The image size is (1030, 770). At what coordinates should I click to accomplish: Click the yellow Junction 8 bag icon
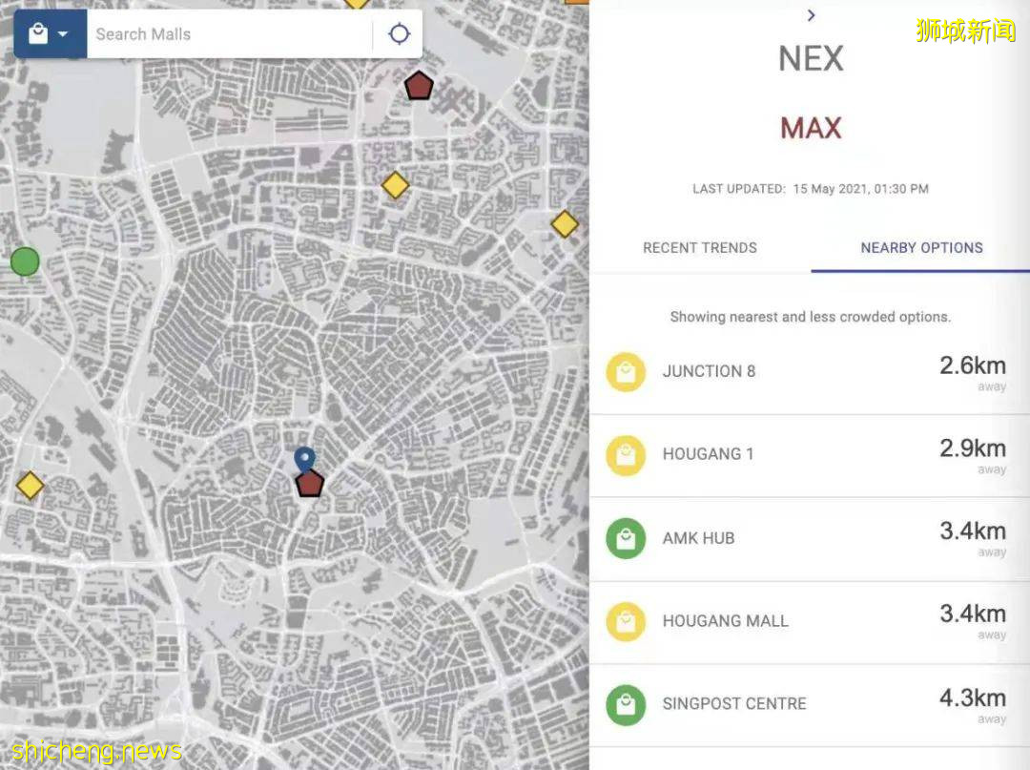tap(626, 372)
